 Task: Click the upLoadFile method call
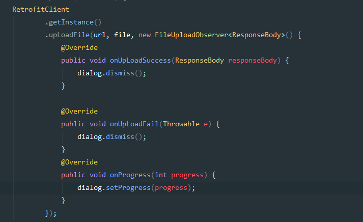pyautogui.click(x=69, y=35)
